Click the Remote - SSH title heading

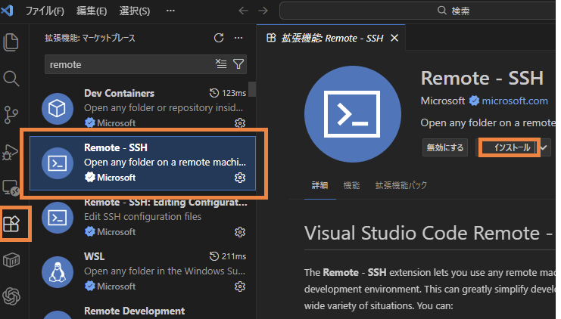(x=482, y=78)
